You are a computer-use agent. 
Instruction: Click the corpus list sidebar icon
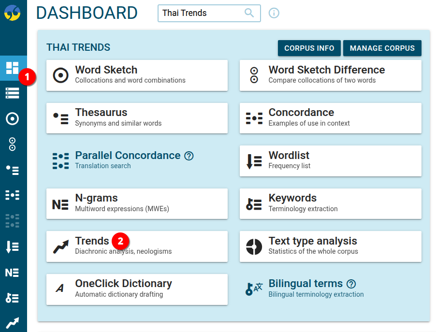click(x=12, y=93)
